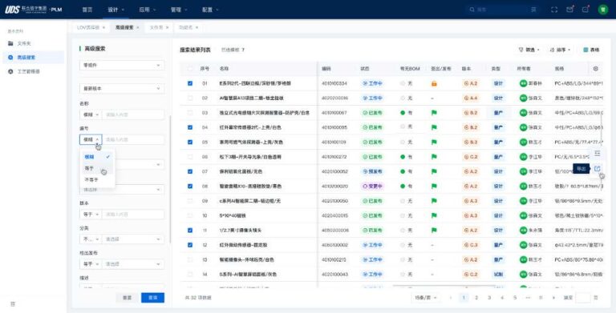
Task: Check the row 09 checkbox
Action: (190, 201)
